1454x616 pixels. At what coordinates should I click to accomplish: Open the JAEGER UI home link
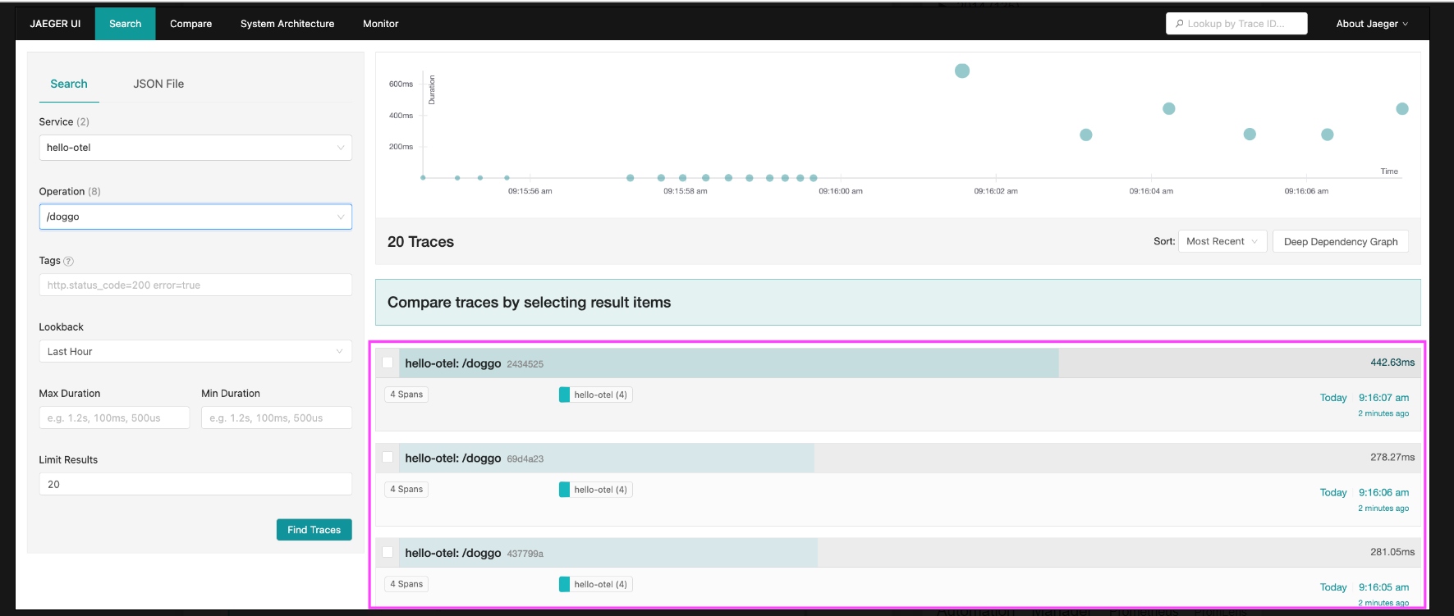point(55,24)
